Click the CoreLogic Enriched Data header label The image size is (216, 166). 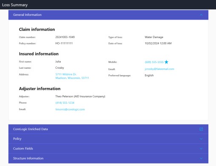pos(30,129)
